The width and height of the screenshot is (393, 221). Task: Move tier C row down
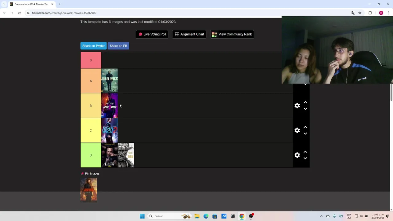[305, 134]
